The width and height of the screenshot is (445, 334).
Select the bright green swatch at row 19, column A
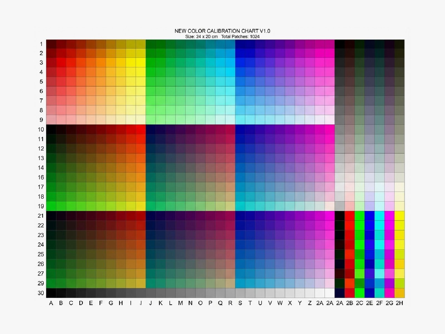coord(51,206)
